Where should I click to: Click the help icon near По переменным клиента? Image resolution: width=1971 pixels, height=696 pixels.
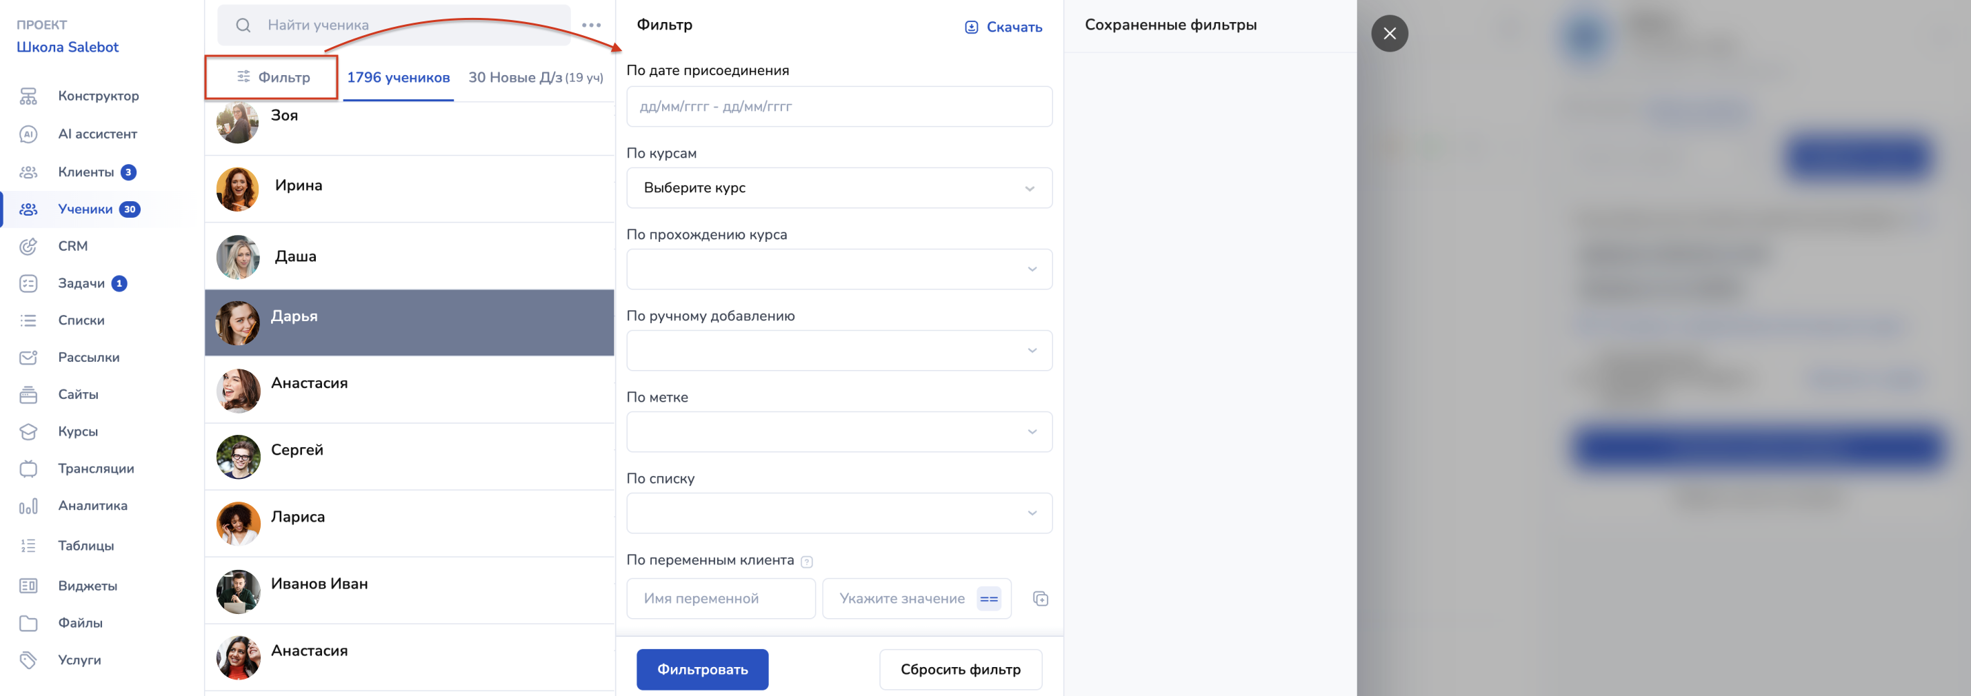(806, 562)
